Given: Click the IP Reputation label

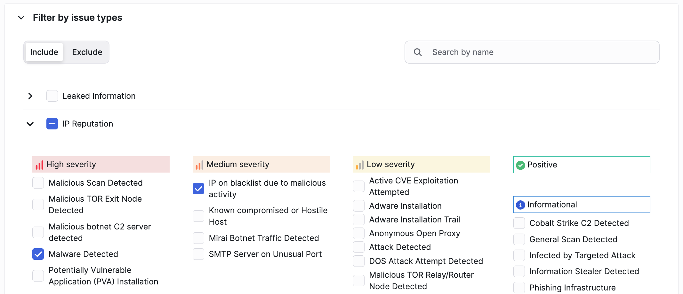Looking at the screenshot, I should click(88, 124).
